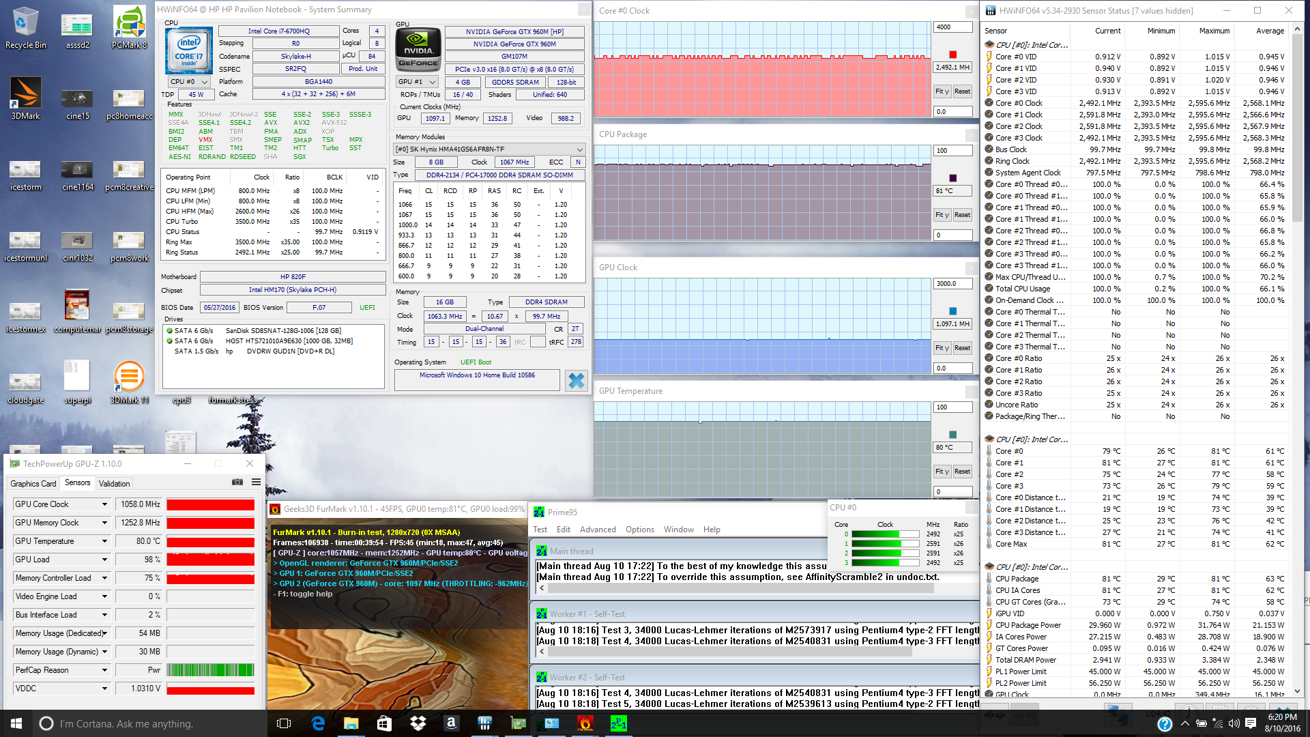This screenshot has width=1310, height=737.
Task: Click Fit y in GPU Clock graph
Action: point(942,348)
